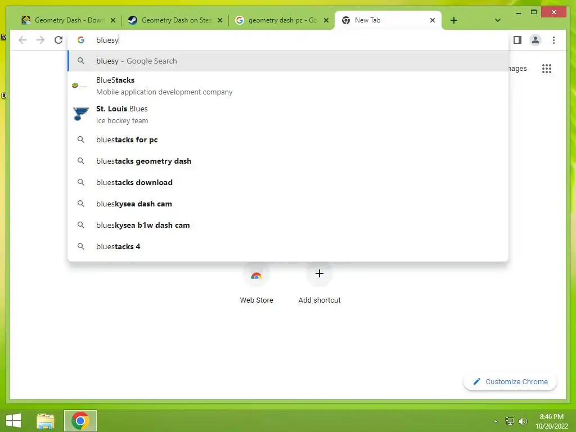
Task: Minimize the Chrome window
Action: tap(518, 12)
